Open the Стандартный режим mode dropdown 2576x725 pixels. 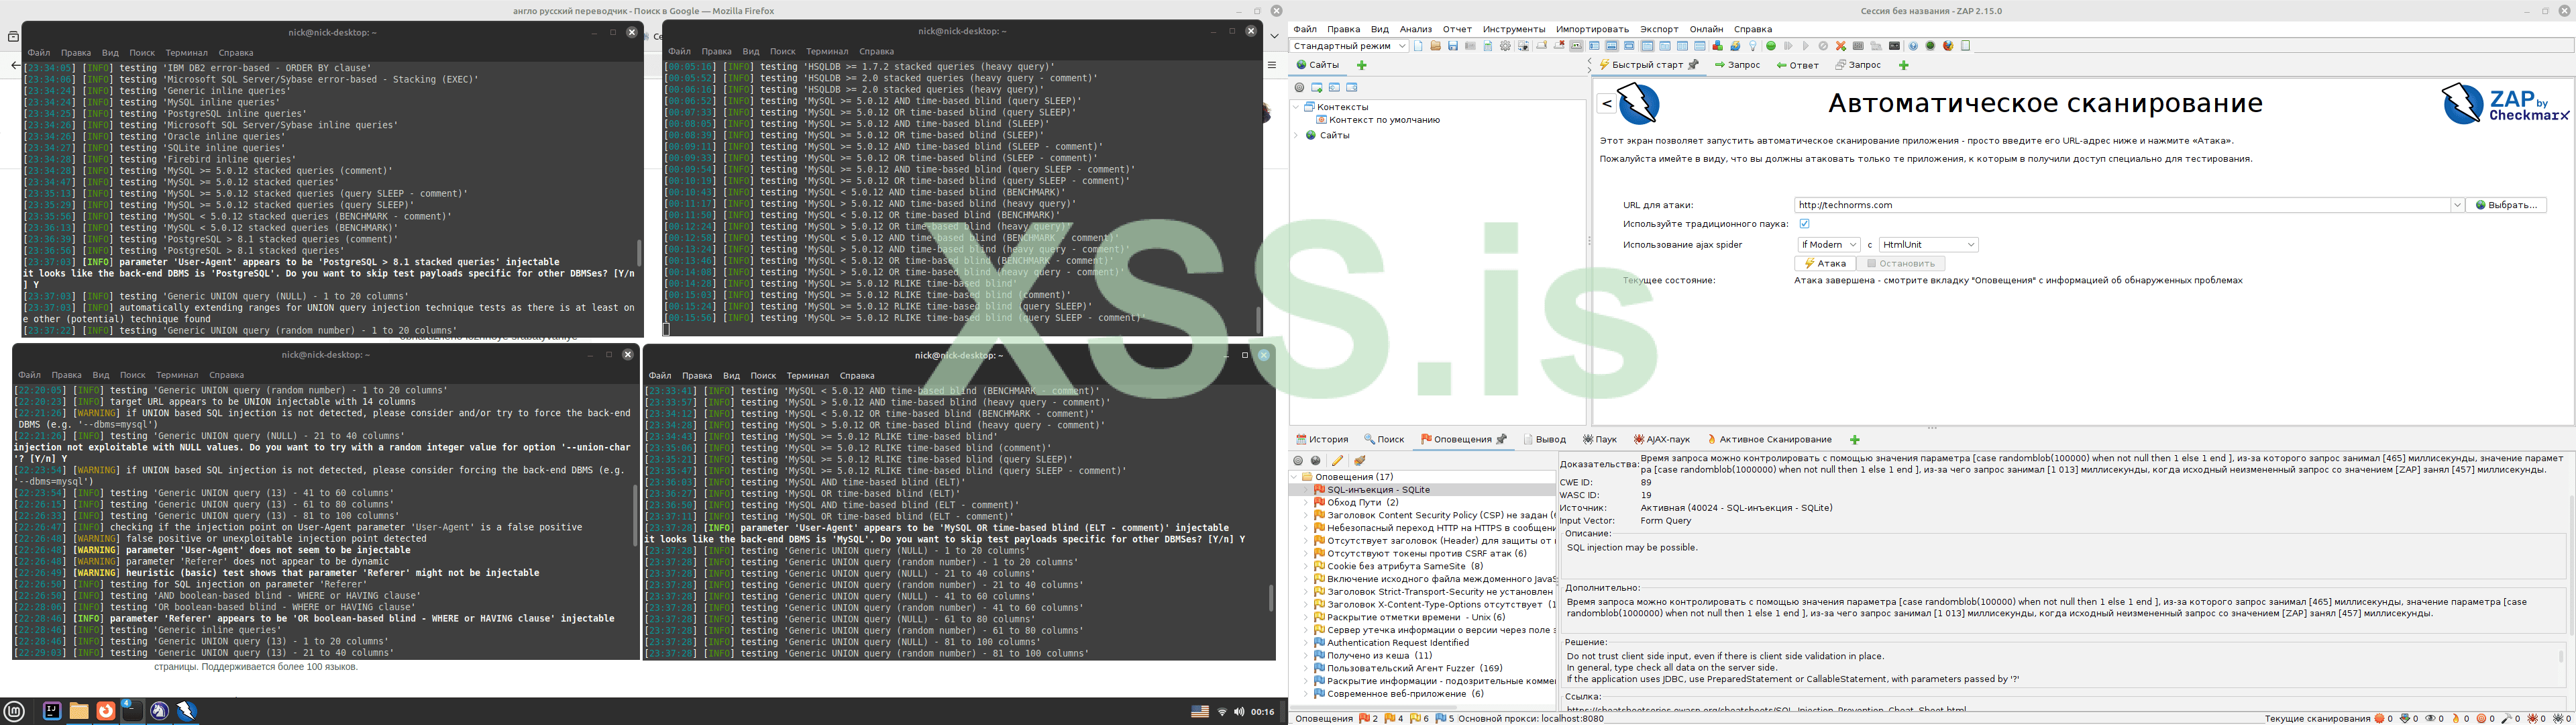[x=1349, y=46]
